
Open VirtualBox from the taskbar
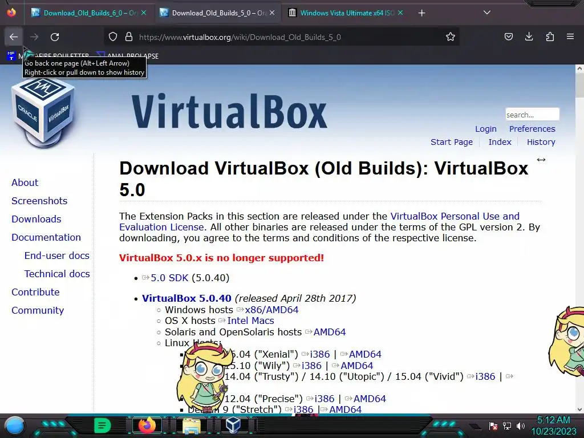233,425
